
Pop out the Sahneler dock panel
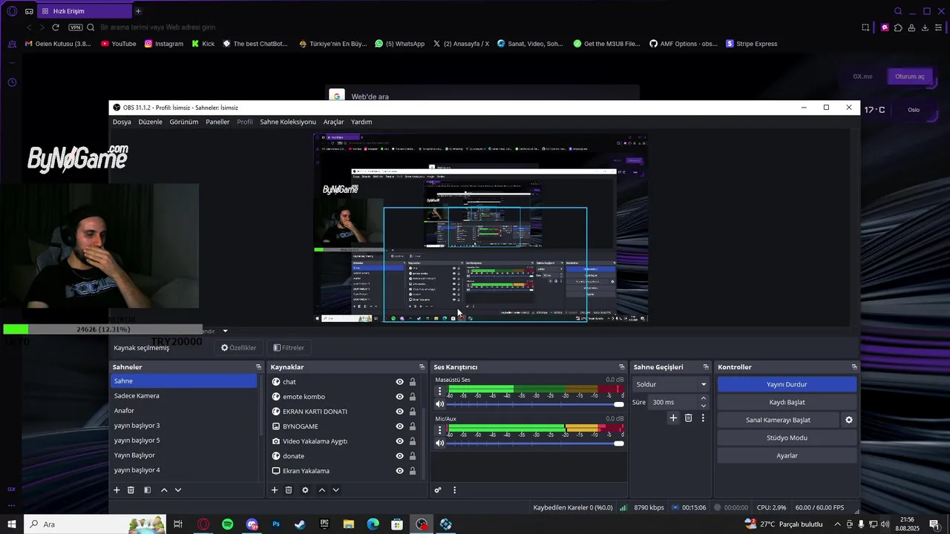258,367
